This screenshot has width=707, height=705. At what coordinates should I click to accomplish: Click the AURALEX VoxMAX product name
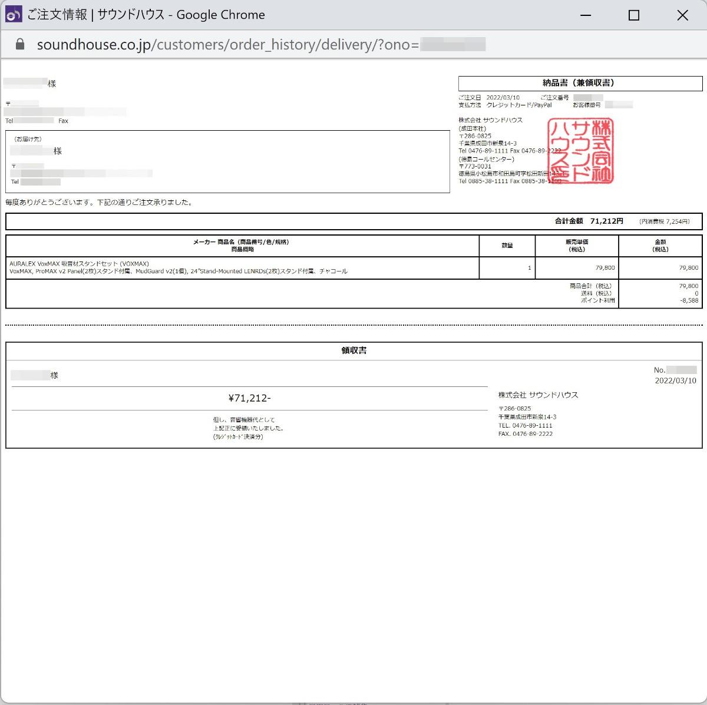pos(79,264)
